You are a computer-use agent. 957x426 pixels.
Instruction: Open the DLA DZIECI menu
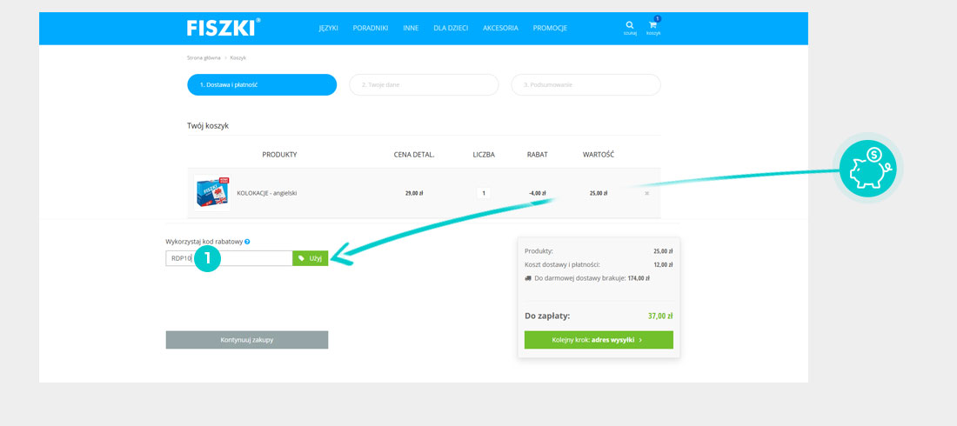(451, 28)
